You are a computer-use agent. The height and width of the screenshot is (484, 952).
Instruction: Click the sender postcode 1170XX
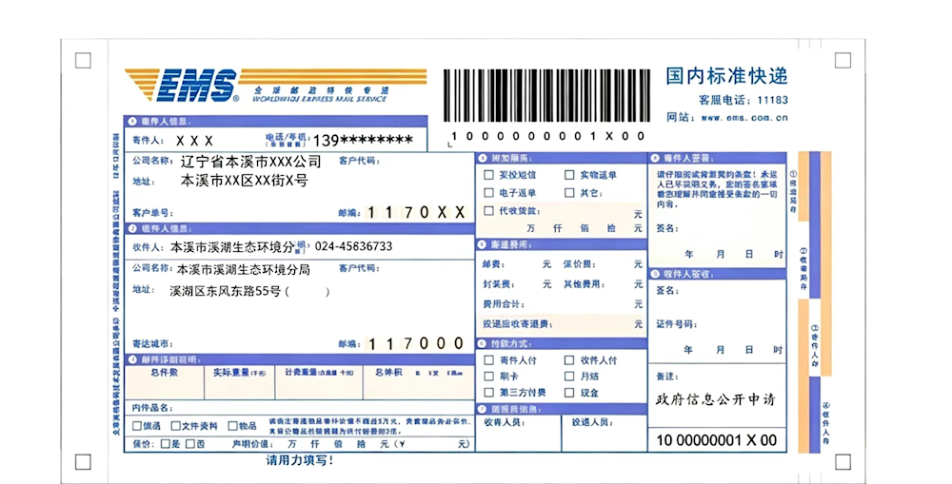tap(417, 212)
